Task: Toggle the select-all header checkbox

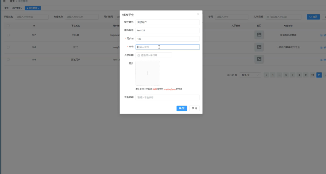Action: 8,26
